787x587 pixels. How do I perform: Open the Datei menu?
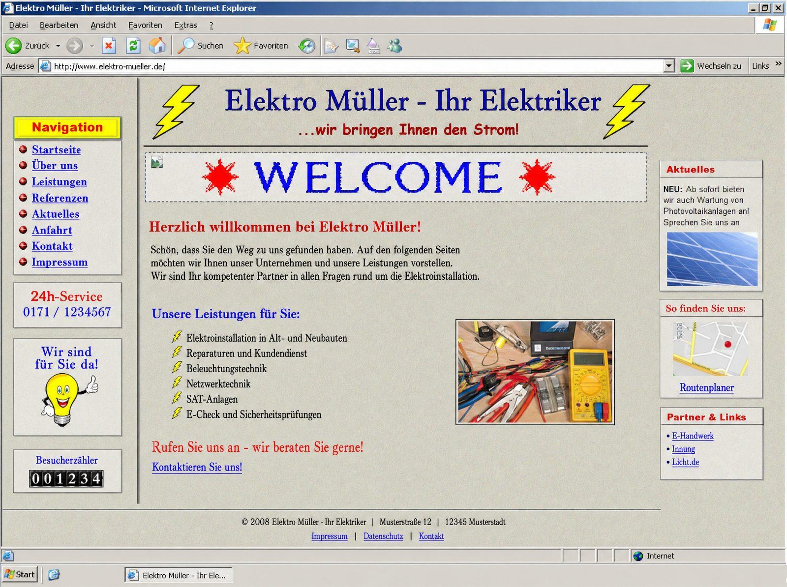18,25
